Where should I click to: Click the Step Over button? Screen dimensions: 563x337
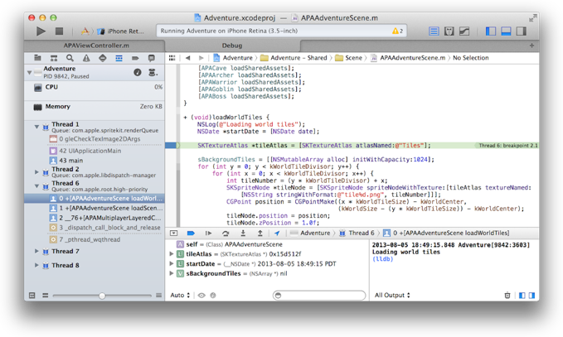(226, 233)
